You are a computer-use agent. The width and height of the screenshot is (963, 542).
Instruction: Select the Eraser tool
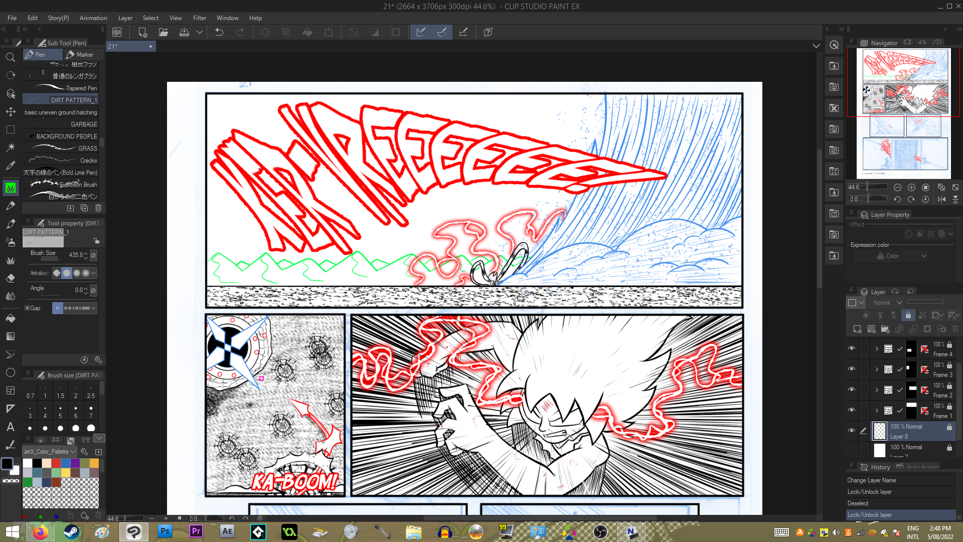[x=10, y=278]
